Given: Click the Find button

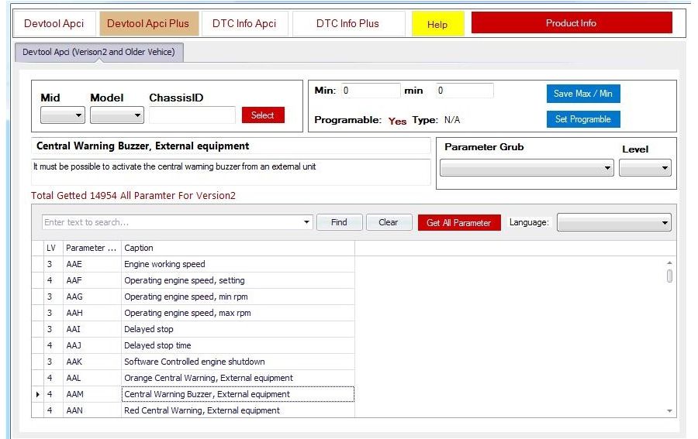Looking at the screenshot, I should (x=339, y=222).
